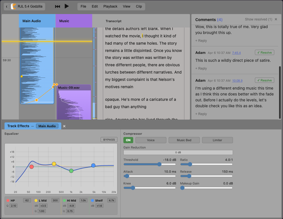The height and width of the screenshot is (219, 283).
Task: Turn off the compressor ON toggle
Action: click(x=128, y=140)
